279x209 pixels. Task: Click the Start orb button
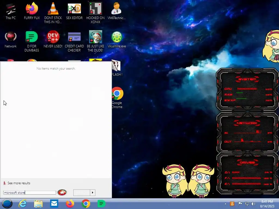click(x=7, y=204)
